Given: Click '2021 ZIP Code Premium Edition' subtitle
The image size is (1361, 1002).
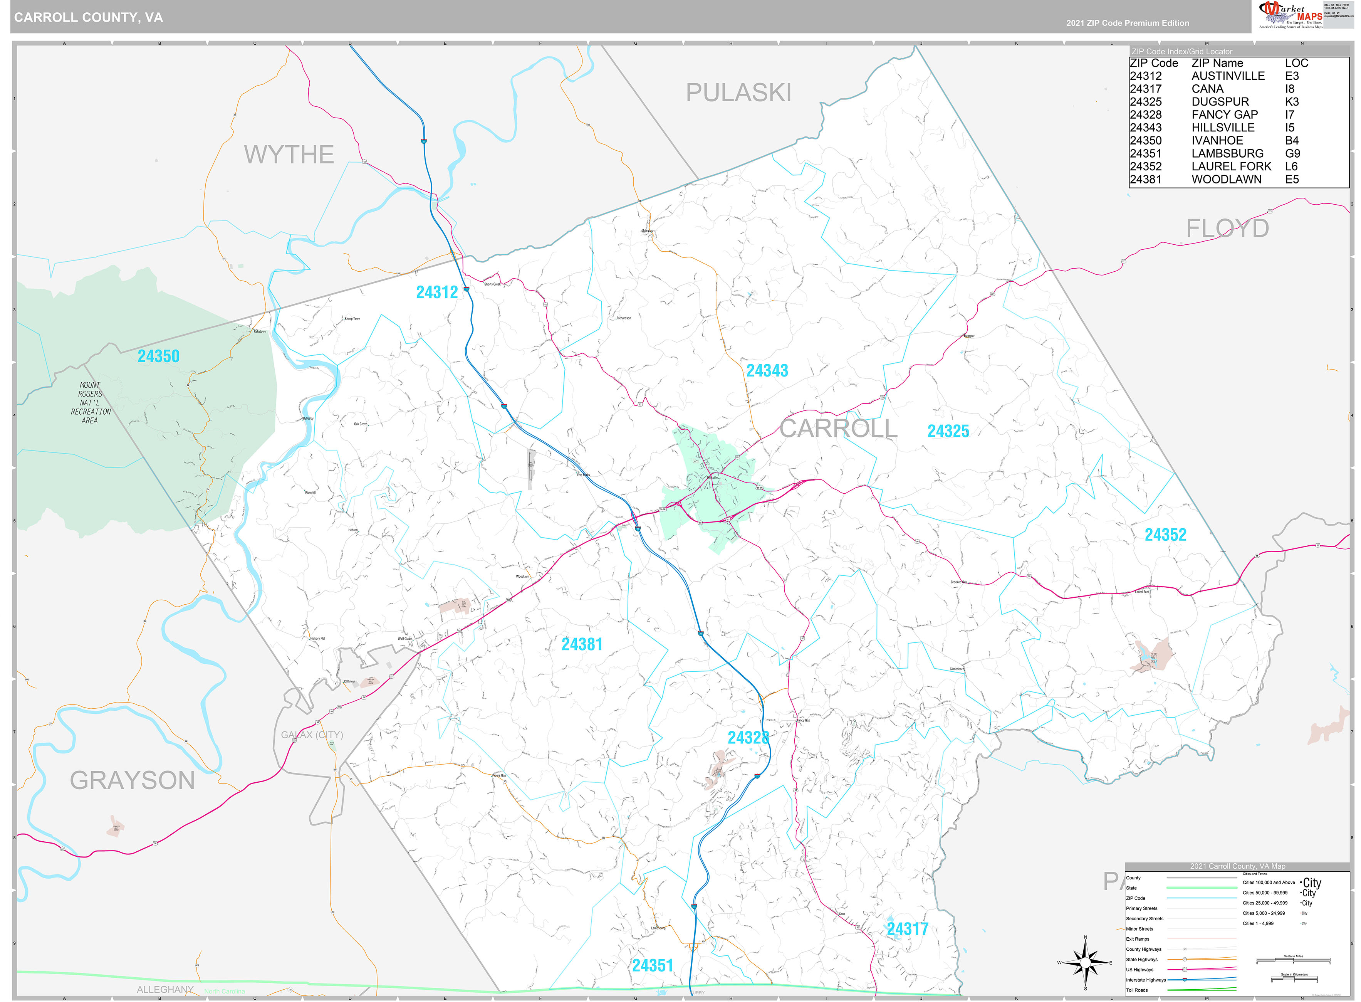Looking at the screenshot, I should point(1128,23).
